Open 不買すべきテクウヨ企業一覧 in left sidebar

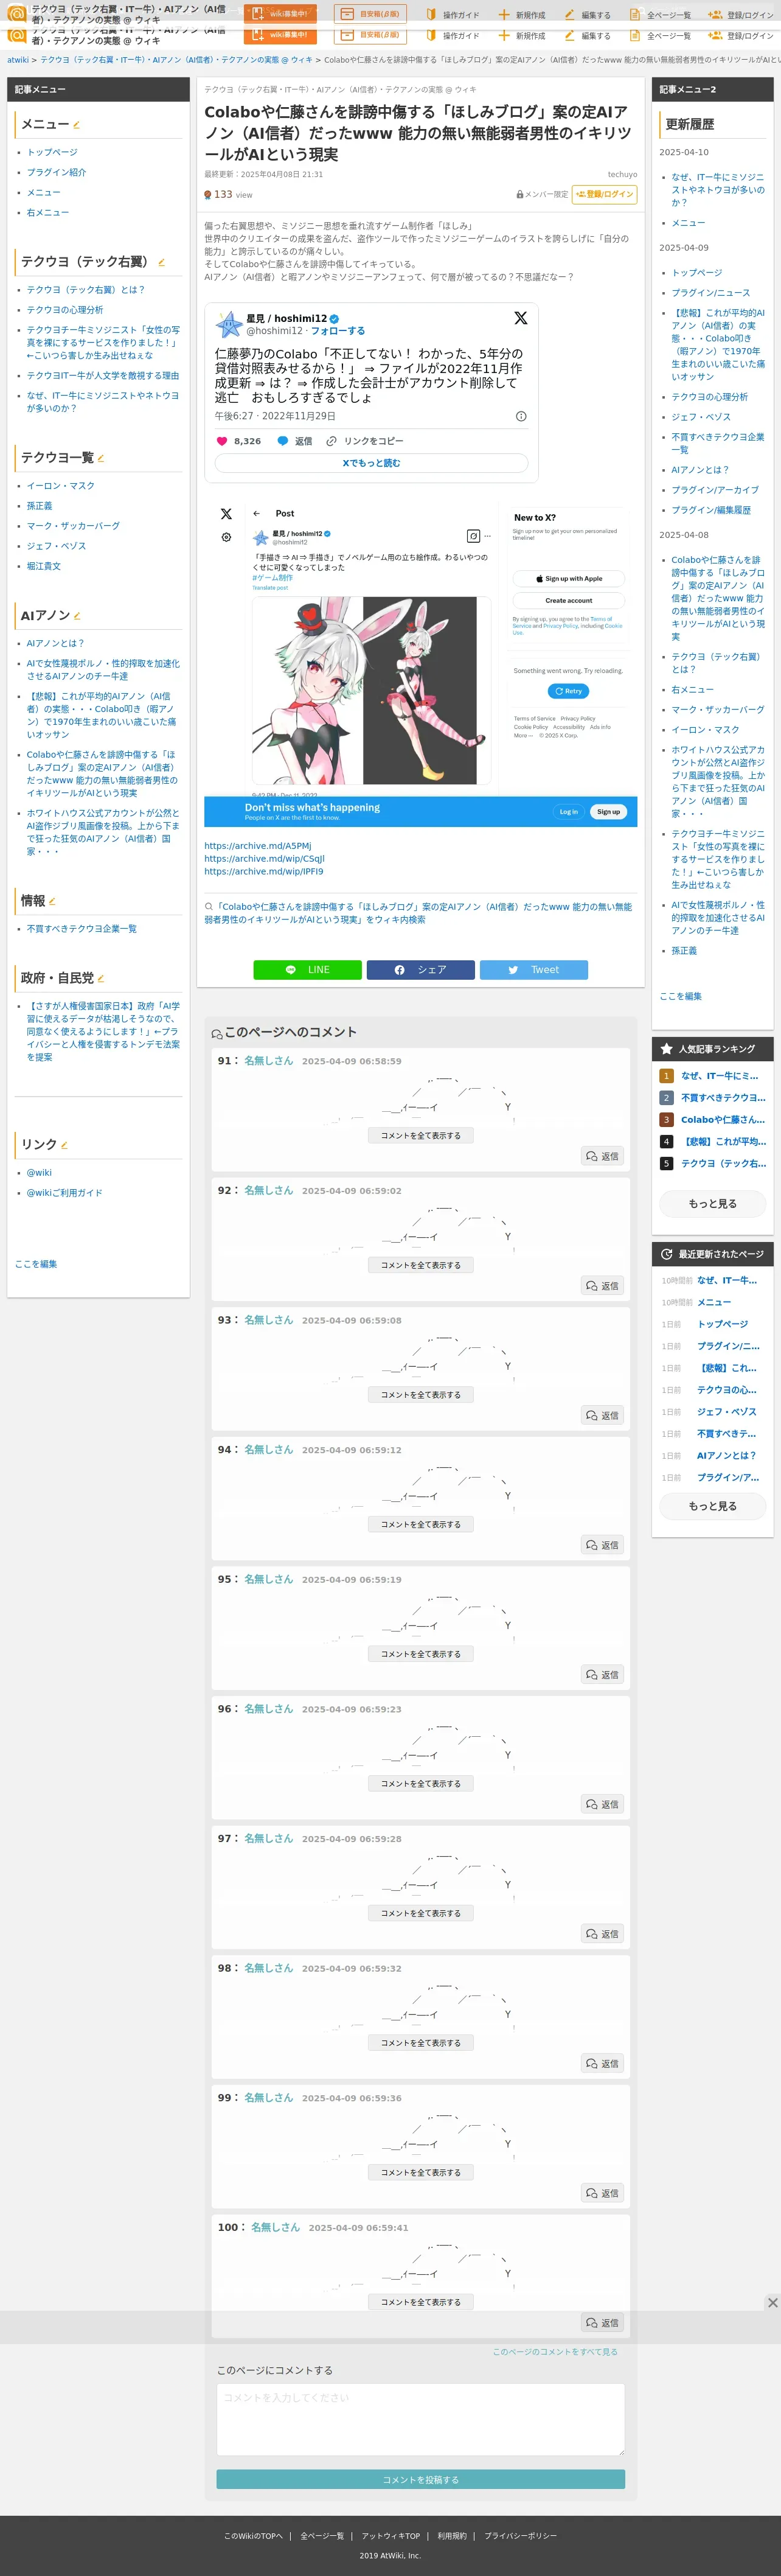[x=82, y=929]
